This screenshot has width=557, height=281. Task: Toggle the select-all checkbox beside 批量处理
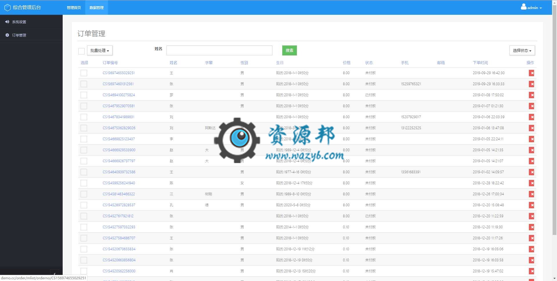pyautogui.click(x=82, y=51)
